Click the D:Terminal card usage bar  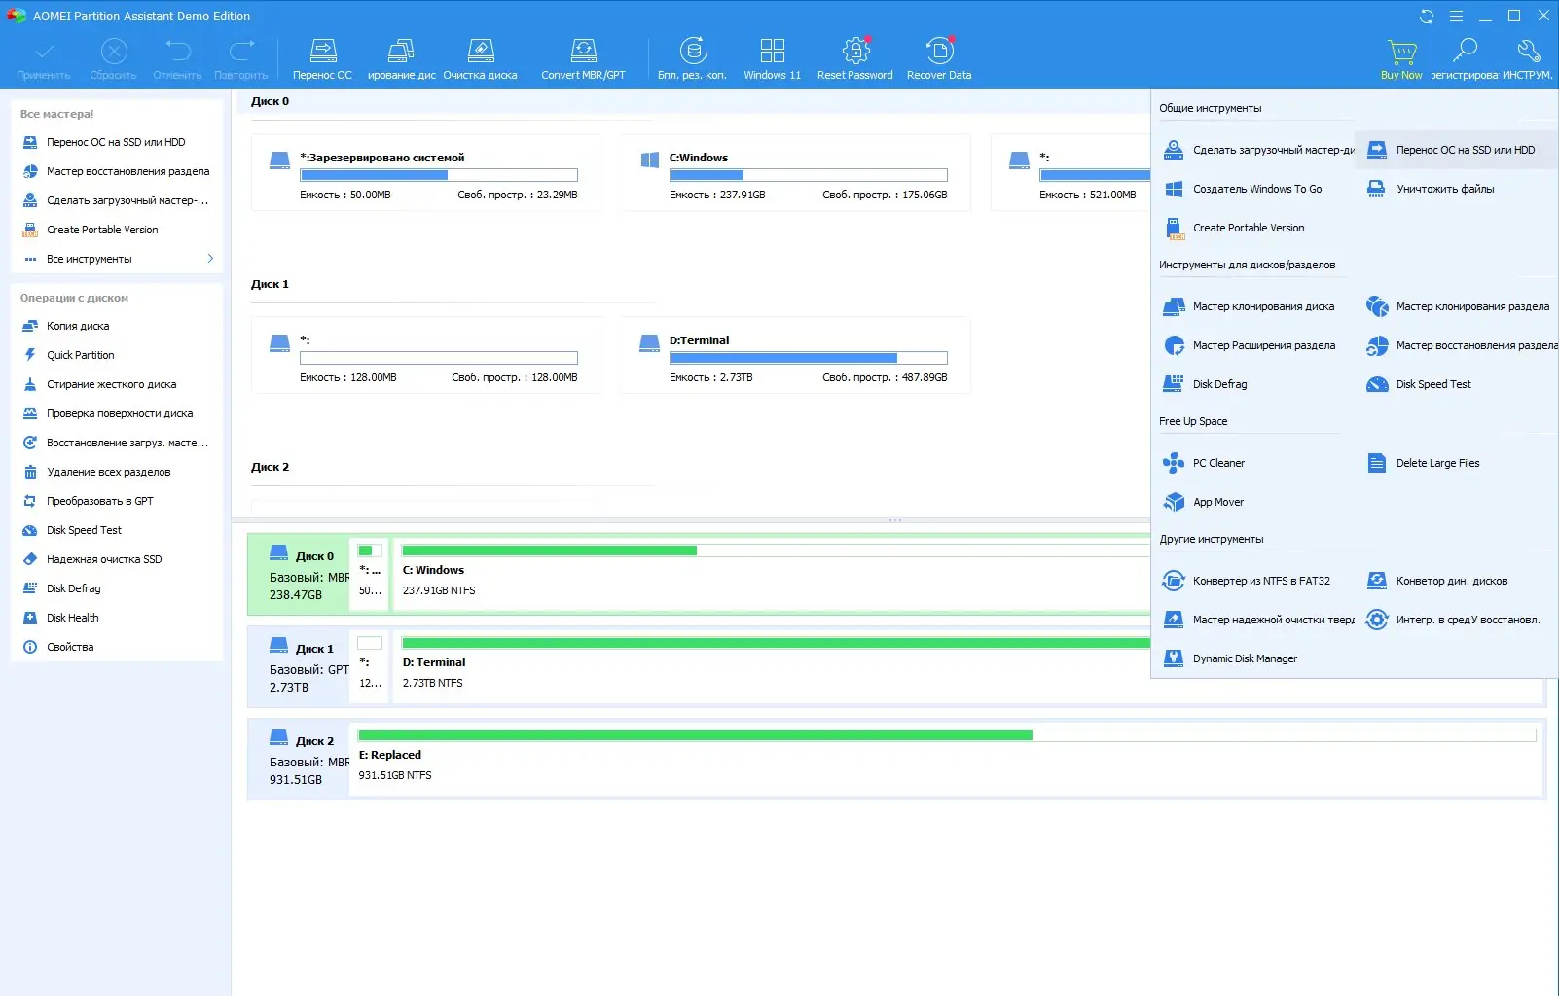pyautogui.click(x=808, y=358)
